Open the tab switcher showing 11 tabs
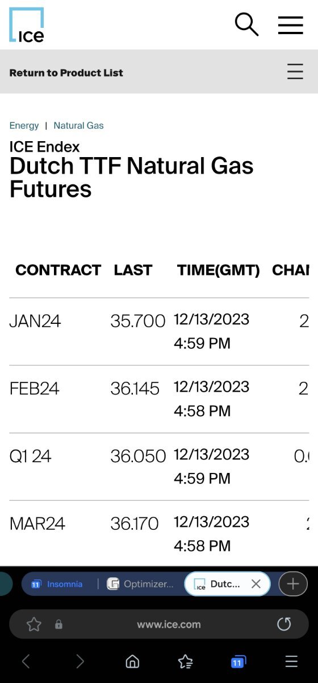This screenshot has height=683, width=318. coord(238,661)
